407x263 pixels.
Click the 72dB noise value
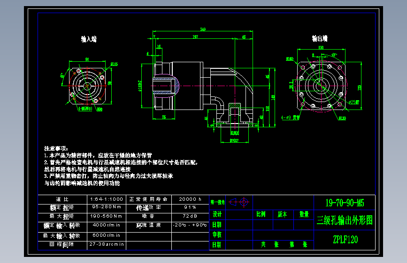click(x=190, y=216)
